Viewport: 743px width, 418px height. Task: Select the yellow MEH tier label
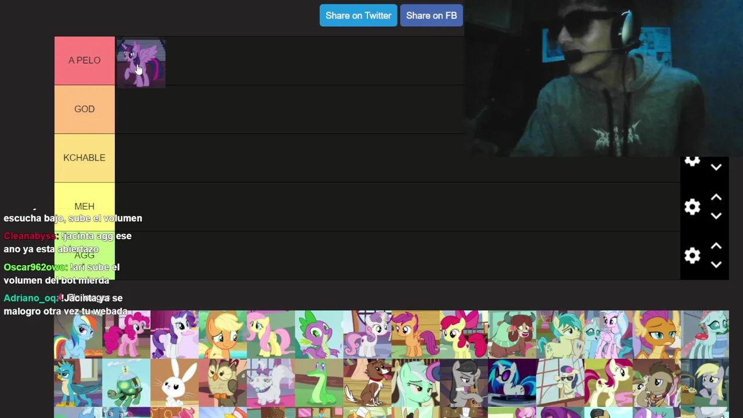85,207
